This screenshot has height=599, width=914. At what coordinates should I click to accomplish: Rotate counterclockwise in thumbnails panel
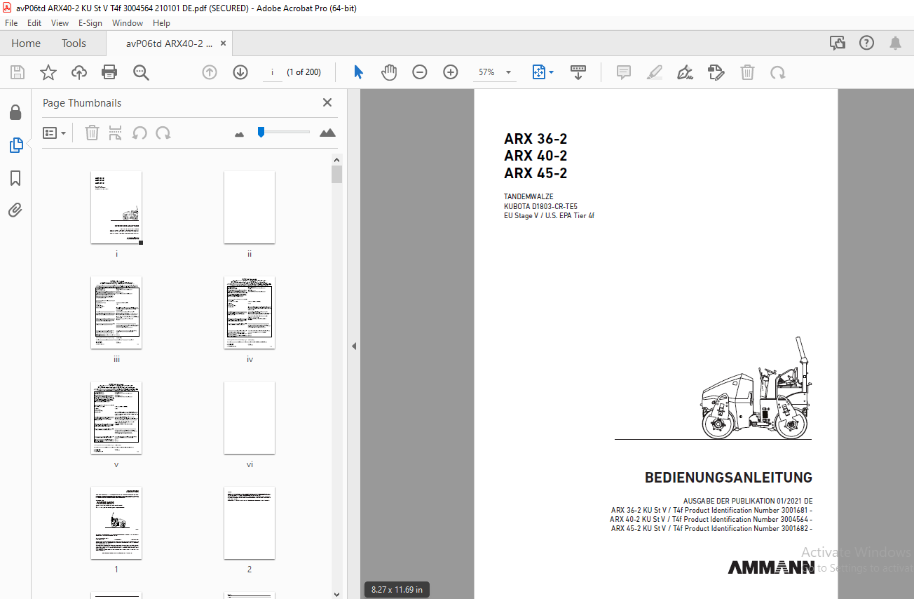[139, 133]
